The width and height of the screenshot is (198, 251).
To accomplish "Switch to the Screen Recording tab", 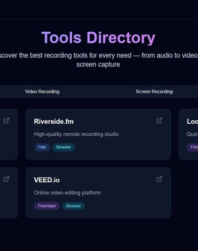I will point(154,91).
